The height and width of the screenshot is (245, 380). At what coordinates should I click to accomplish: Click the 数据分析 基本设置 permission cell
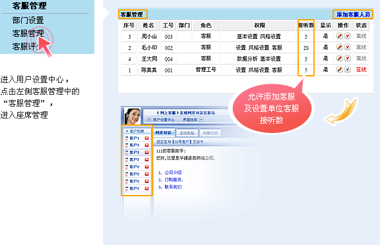pos(259,59)
